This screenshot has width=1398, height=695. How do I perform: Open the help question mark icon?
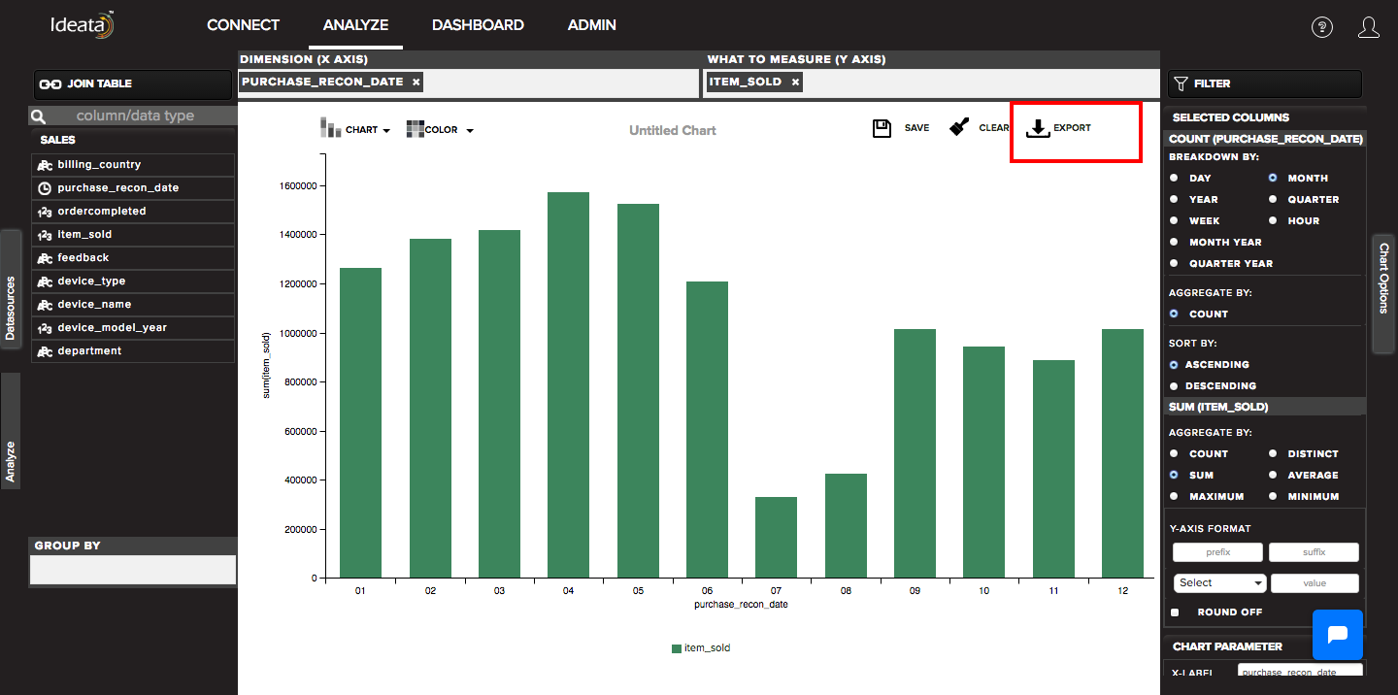[1322, 27]
